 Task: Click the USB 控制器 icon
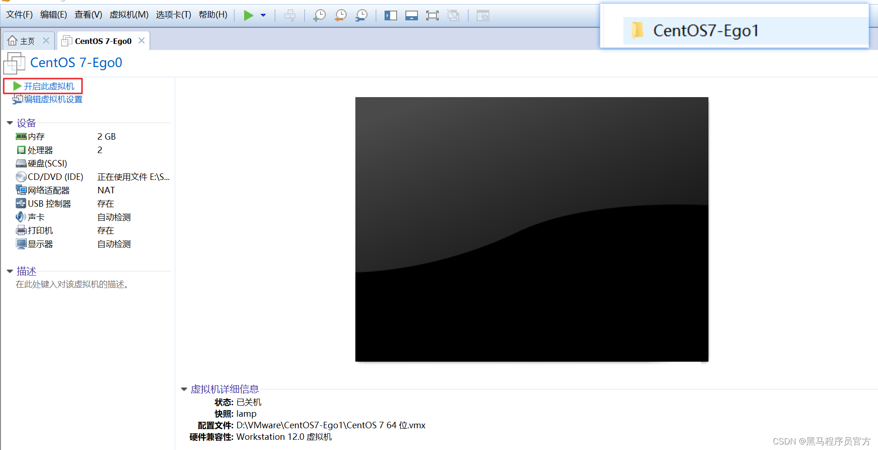click(x=21, y=203)
